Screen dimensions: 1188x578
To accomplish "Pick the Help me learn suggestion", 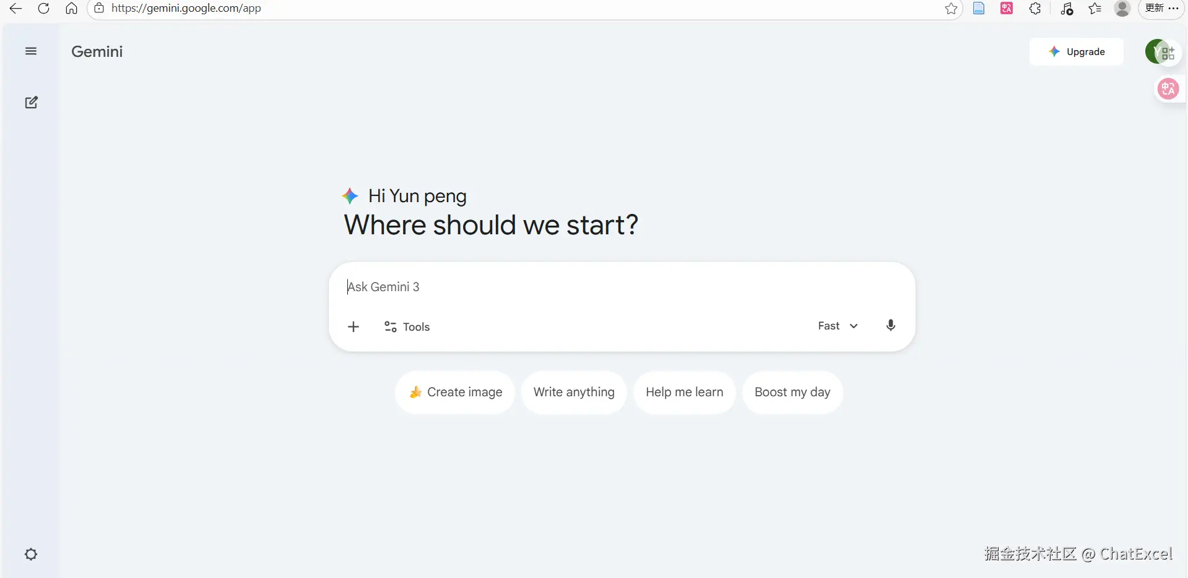I will 684,392.
